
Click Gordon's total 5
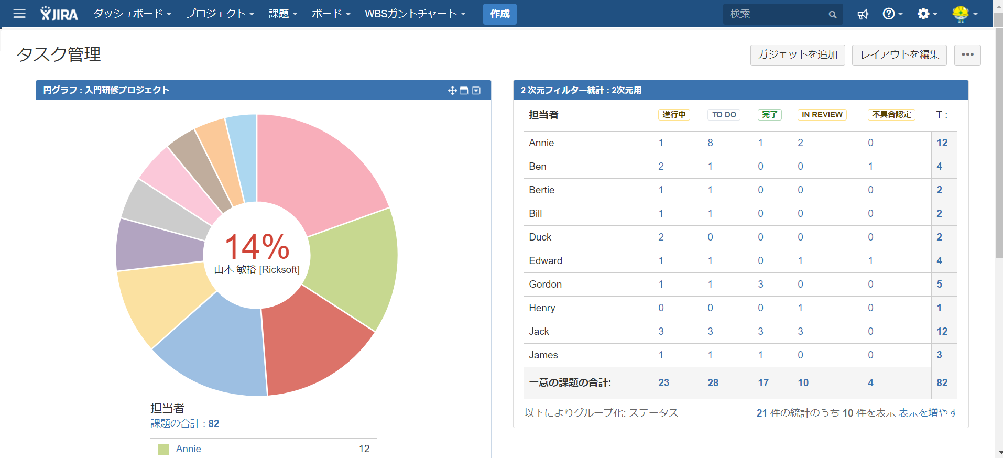tap(939, 285)
